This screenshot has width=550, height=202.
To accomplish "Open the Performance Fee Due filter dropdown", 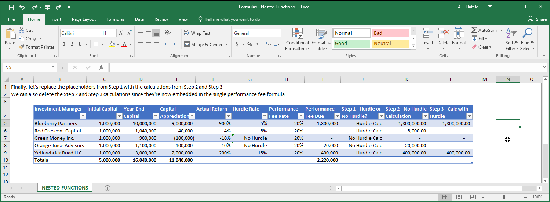I will click(x=337, y=116).
